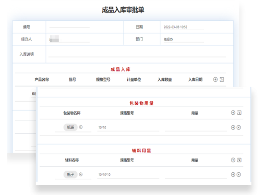Select the 纸袋 packaging tag
The height and width of the screenshot is (195, 260).
point(70,127)
